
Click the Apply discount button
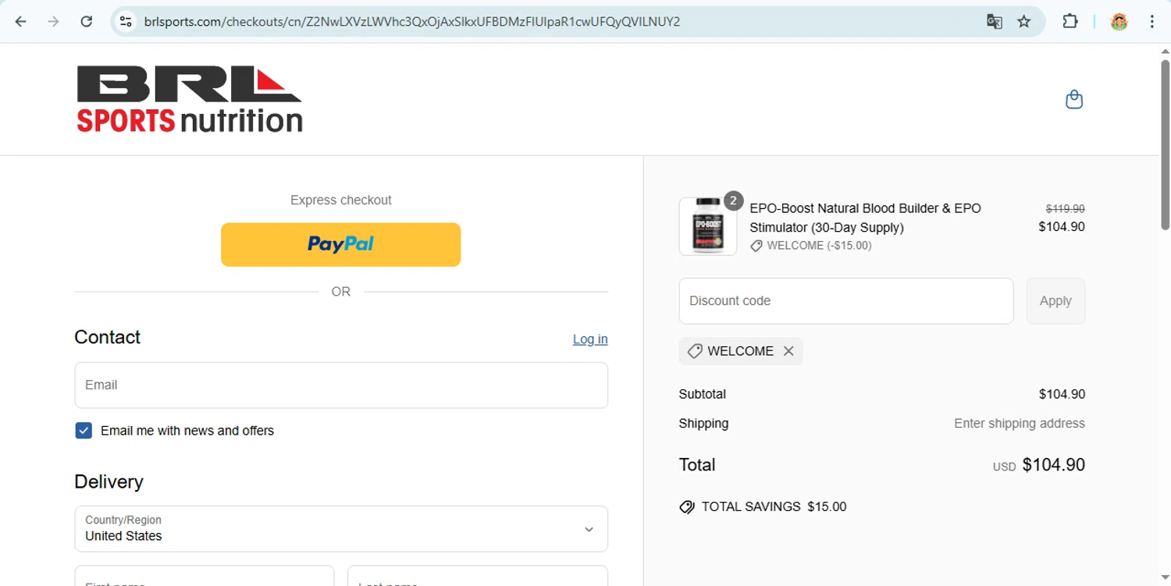[1055, 301]
